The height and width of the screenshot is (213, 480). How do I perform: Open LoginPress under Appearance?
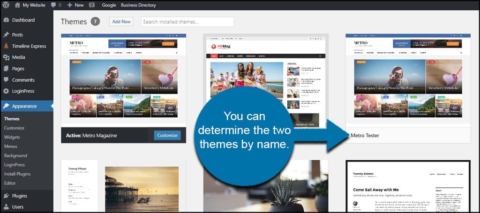pyautogui.click(x=15, y=165)
